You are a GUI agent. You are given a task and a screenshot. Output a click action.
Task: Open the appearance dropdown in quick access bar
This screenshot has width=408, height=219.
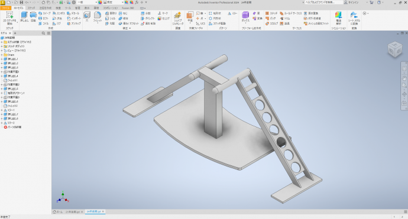coord(113,2)
